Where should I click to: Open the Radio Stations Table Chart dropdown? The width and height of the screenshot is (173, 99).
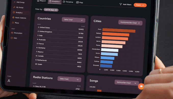tap(69, 79)
